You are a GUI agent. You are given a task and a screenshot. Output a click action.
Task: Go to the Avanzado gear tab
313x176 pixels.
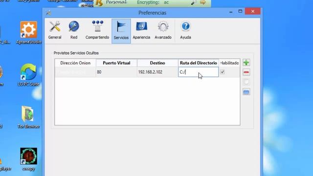[x=163, y=30]
